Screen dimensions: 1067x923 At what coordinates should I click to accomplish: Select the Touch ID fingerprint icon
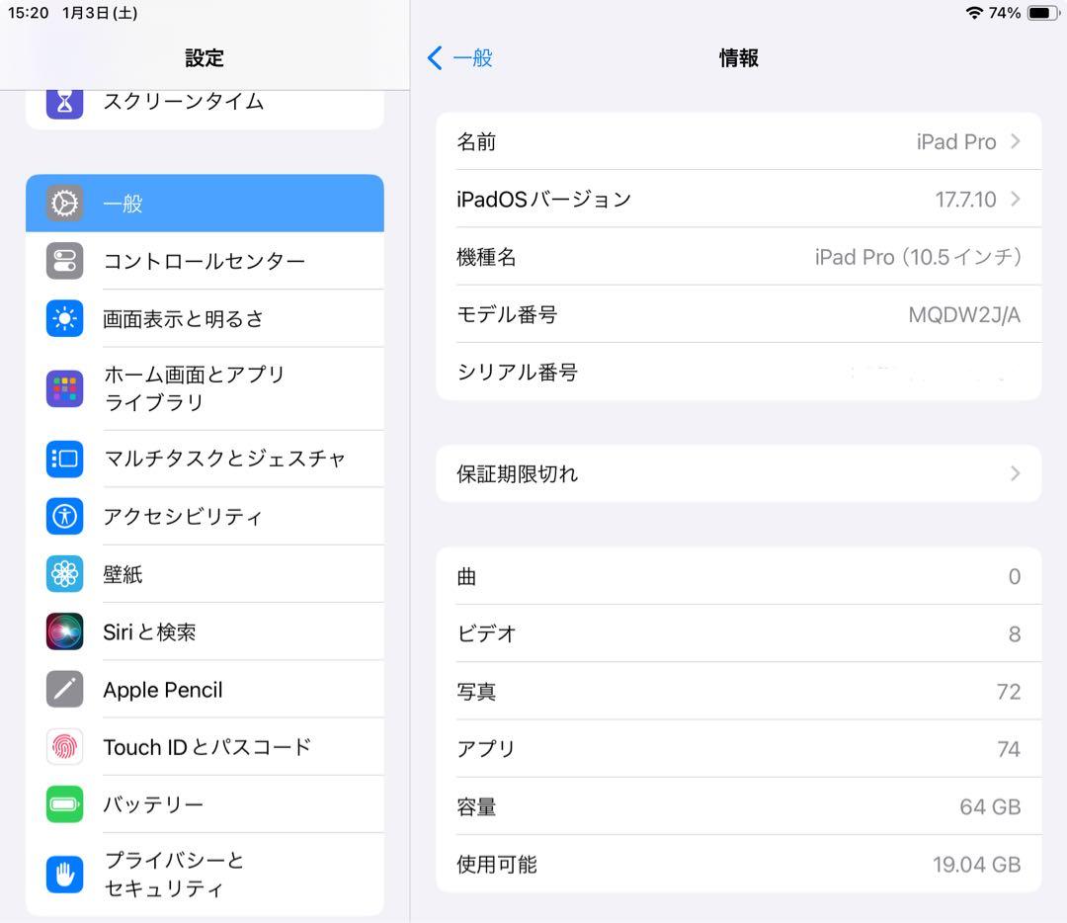coord(63,747)
